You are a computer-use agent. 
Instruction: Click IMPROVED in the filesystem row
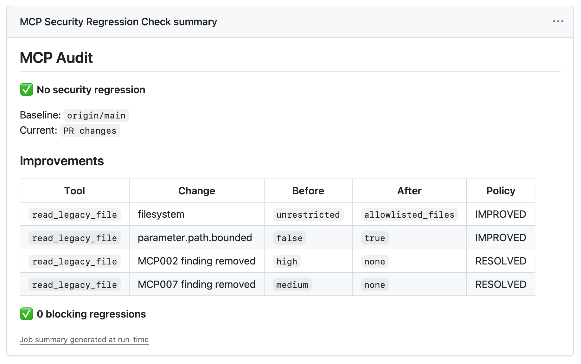point(501,214)
